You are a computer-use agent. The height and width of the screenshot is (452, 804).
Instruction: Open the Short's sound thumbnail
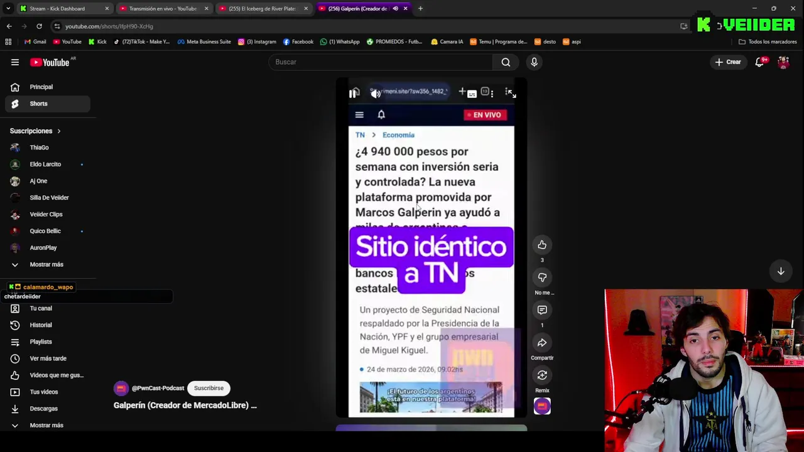coord(542,406)
